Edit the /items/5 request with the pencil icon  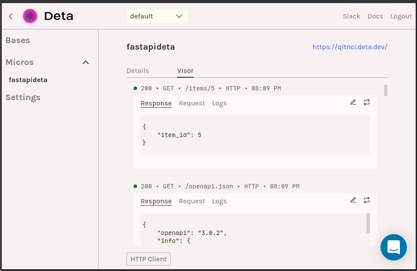coord(353,102)
